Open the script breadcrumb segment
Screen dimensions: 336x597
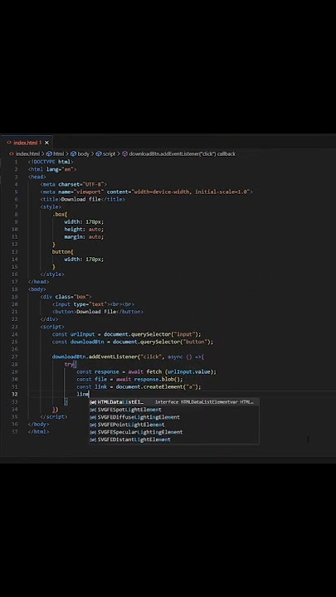[105, 154]
